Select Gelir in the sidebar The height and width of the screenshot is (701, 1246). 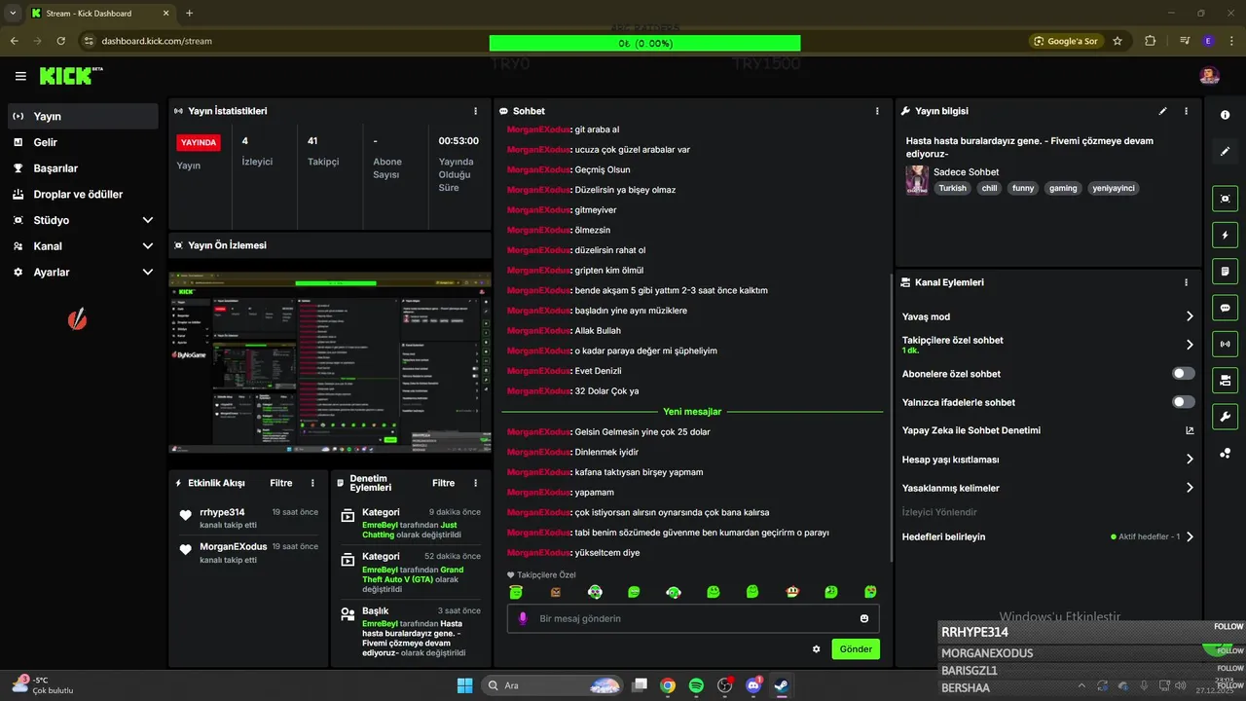point(83,142)
